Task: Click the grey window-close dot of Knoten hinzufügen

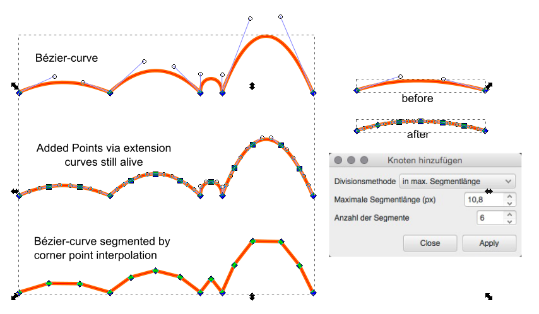Action: click(339, 160)
